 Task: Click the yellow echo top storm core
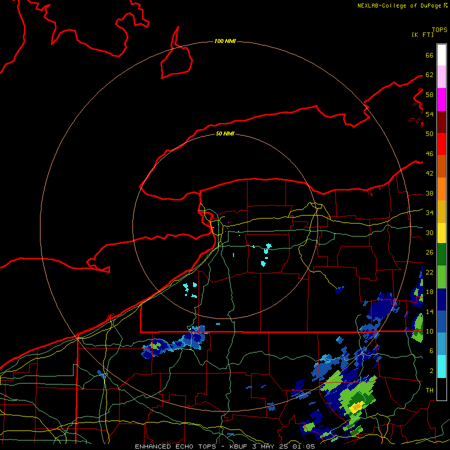[x=356, y=407]
